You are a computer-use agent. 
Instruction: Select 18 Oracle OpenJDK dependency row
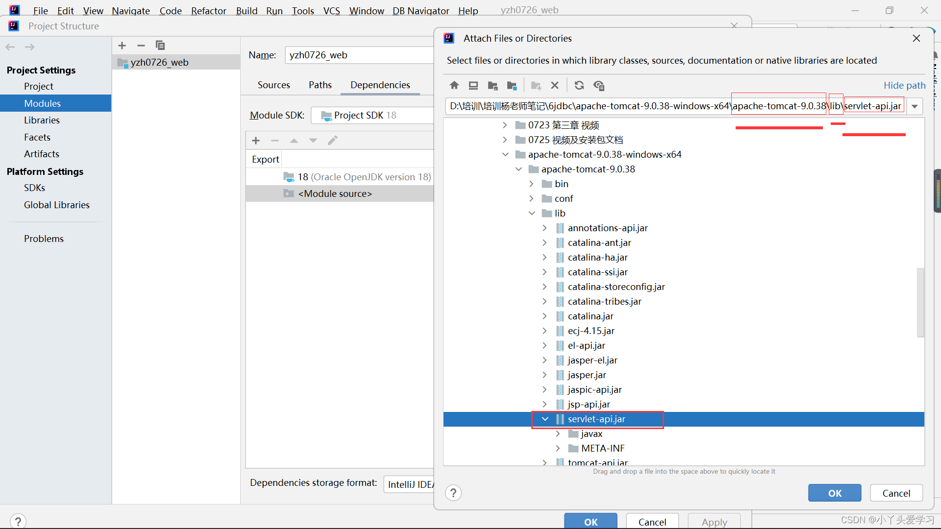(x=340, y=177)
